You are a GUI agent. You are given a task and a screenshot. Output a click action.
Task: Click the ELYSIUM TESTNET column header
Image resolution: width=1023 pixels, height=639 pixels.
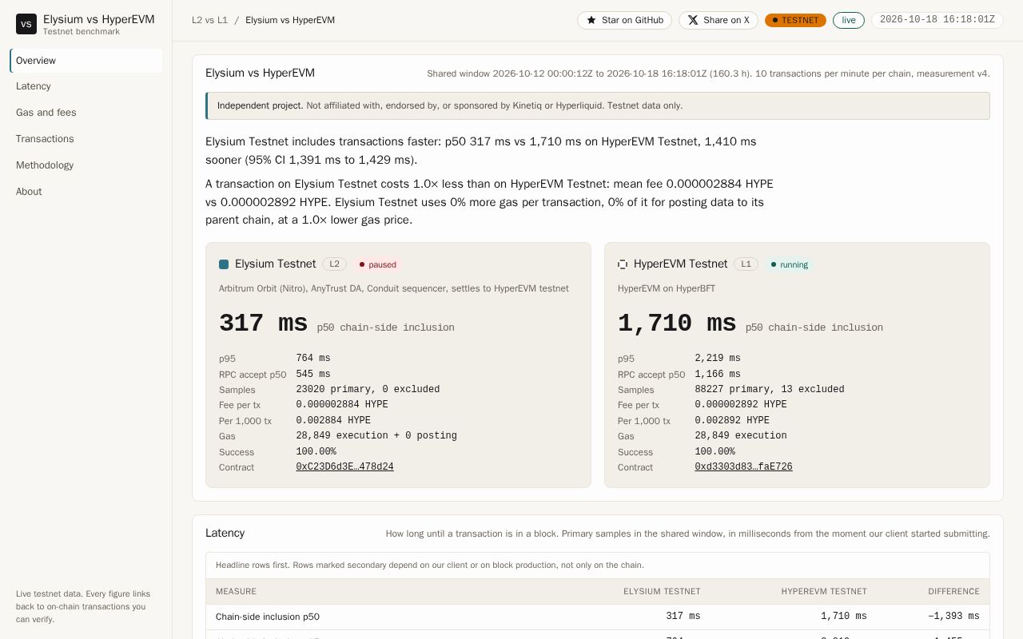click(662, 592)
